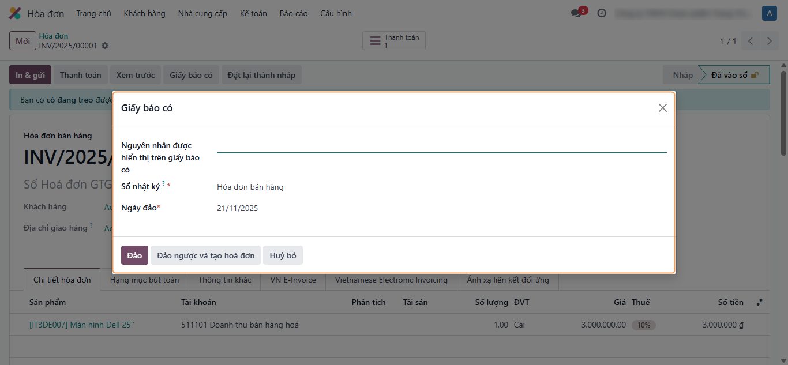This screenshot has width=788, height=365.
Task: Click the user avatar icon "A"
Action: [769, 13]
